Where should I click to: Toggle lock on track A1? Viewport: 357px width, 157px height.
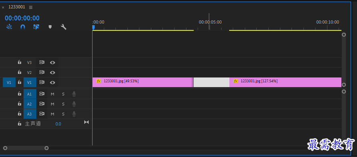pyautogui.click(x=20, y=93)
